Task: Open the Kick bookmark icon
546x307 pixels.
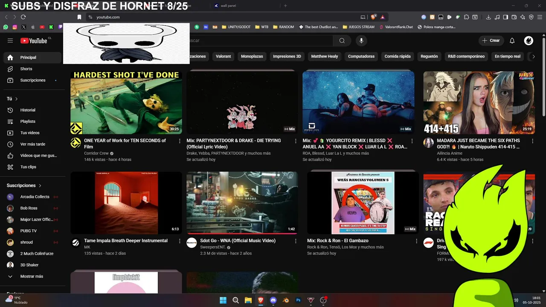Action: point(51,27)
